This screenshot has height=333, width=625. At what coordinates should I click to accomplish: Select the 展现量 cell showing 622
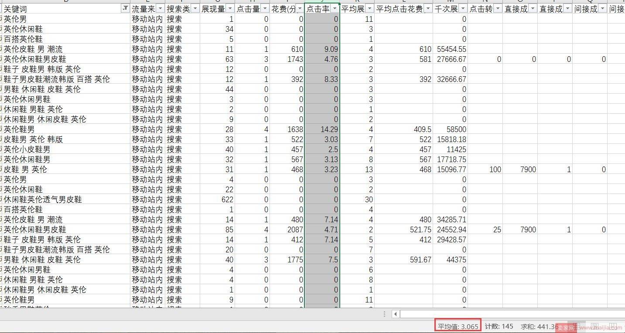pos(217,199)
